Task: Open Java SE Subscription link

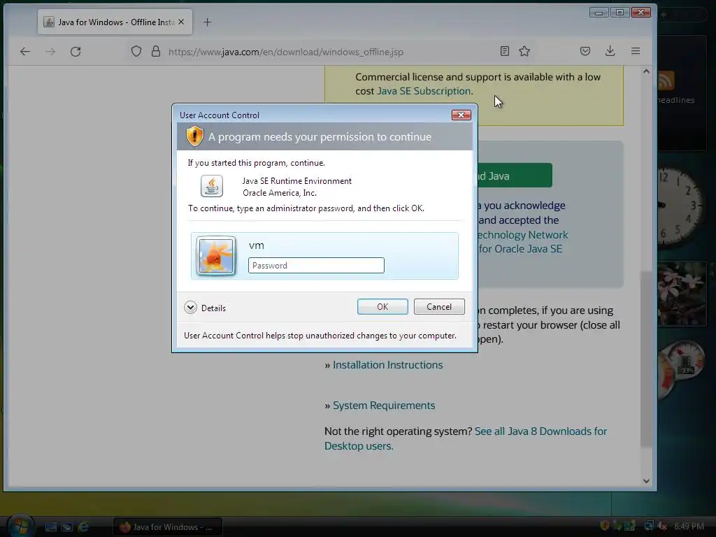Action: click(424, 91)
